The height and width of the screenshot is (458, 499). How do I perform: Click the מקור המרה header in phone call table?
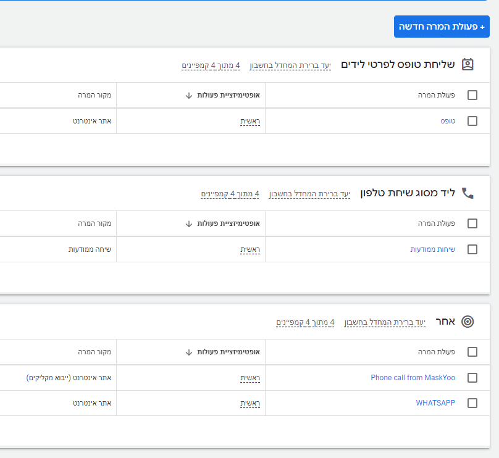pyautogui.click(x=94, y=223)
